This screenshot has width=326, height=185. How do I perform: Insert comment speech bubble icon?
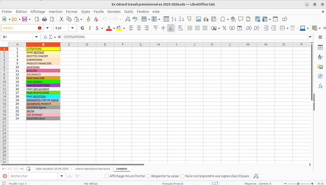(240, 19)
